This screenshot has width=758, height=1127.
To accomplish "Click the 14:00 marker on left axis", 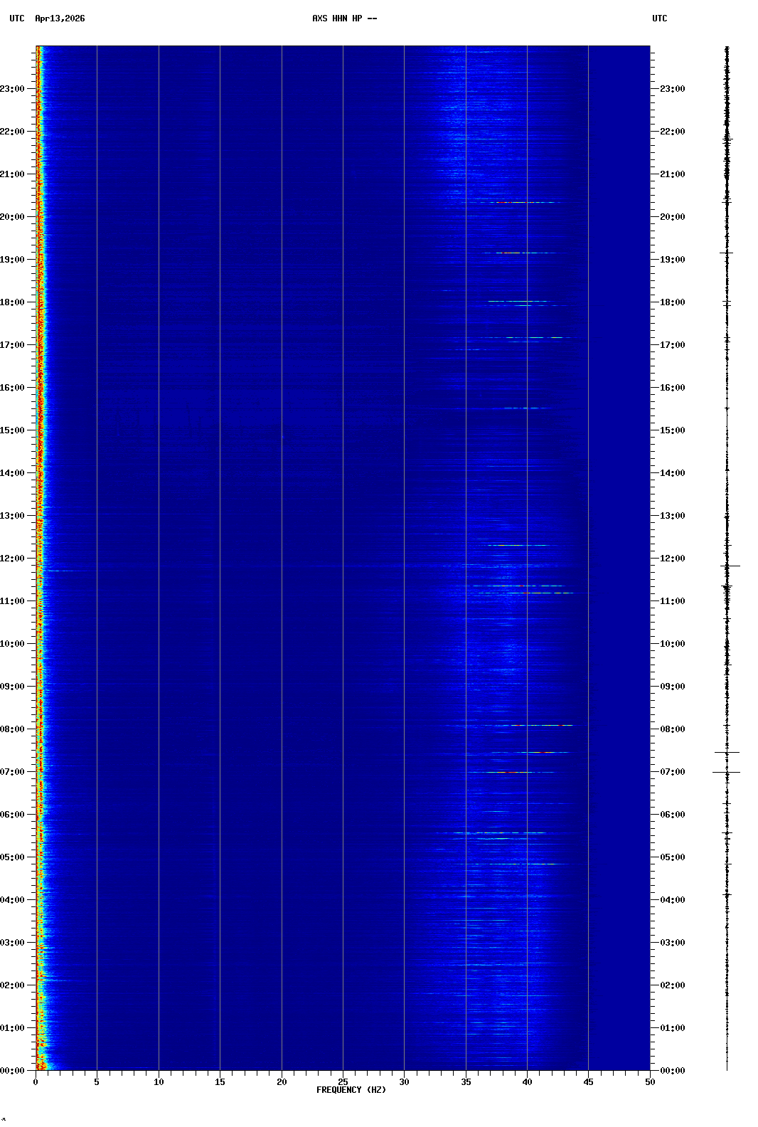I will (x=13, y=473).
